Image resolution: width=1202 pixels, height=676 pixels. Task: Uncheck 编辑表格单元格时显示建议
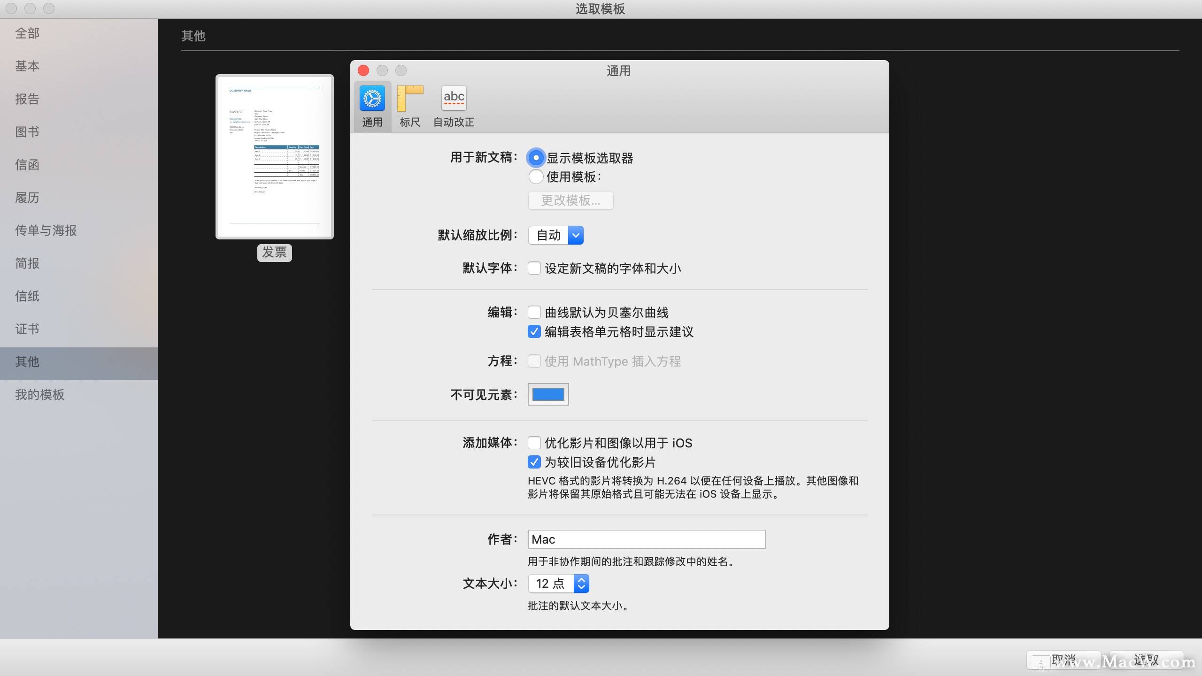click(x=534, y=332)
